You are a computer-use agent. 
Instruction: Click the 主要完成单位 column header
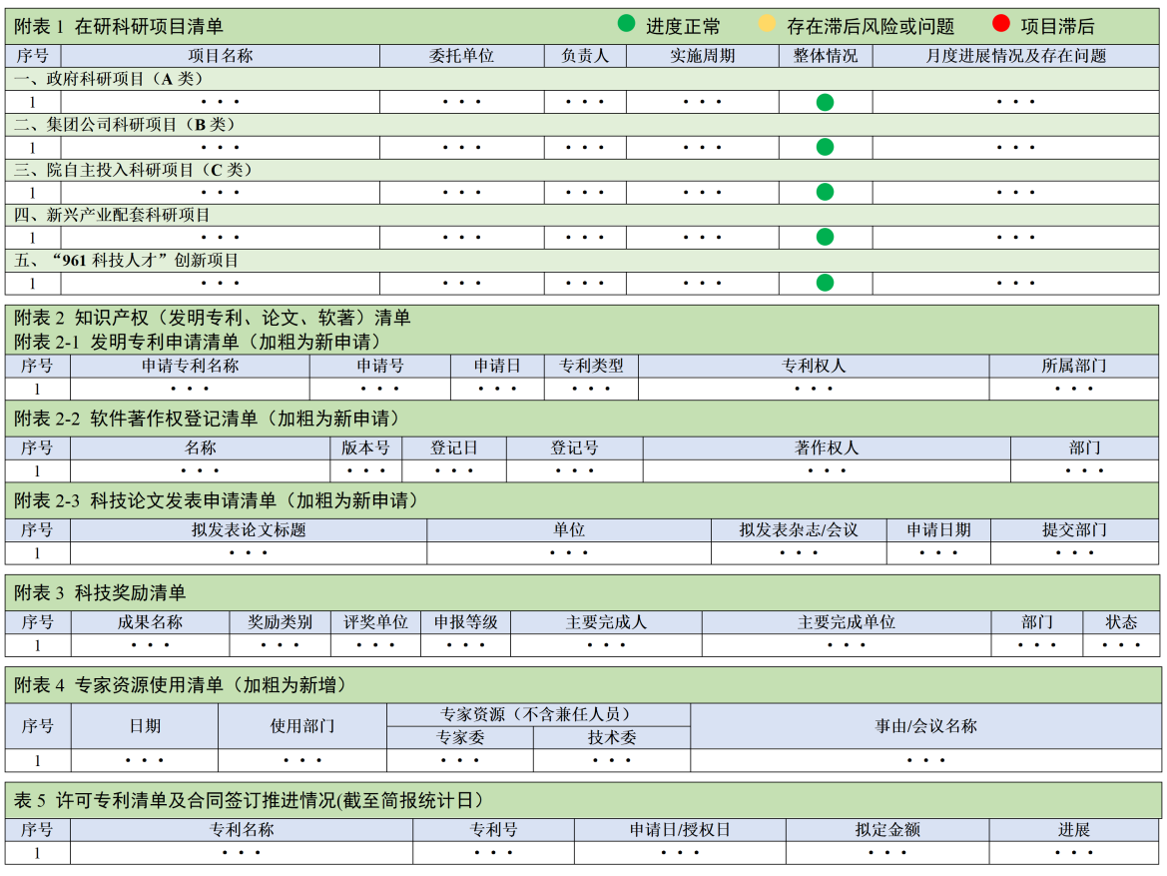coord(847,622)
